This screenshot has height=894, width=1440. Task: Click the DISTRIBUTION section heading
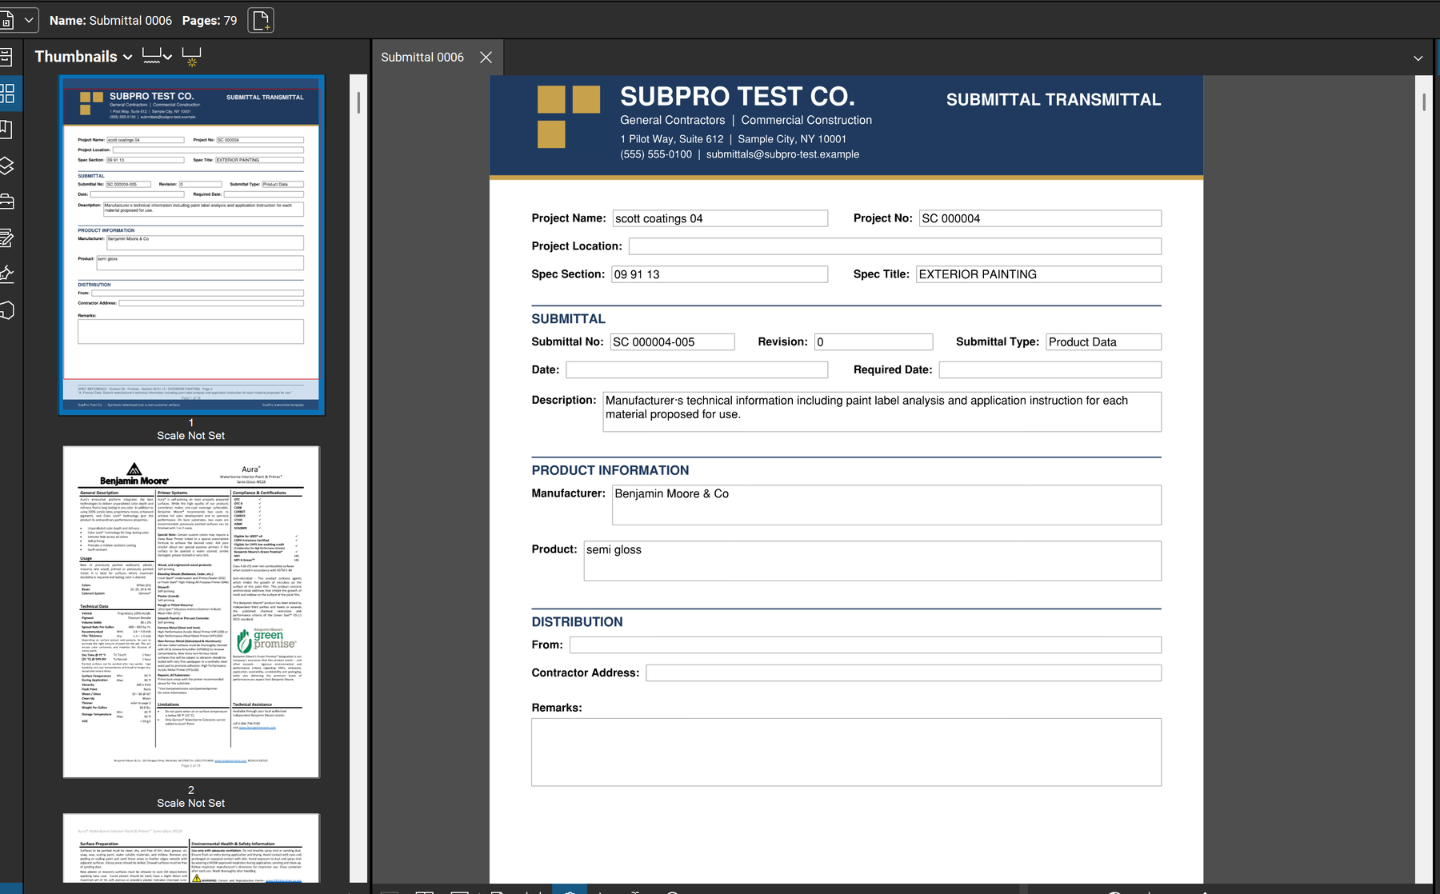click(577, 622)
